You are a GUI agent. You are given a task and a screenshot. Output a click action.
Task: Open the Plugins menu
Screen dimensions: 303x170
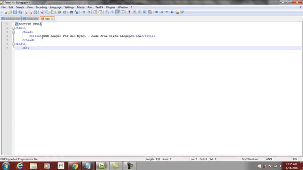110,8
